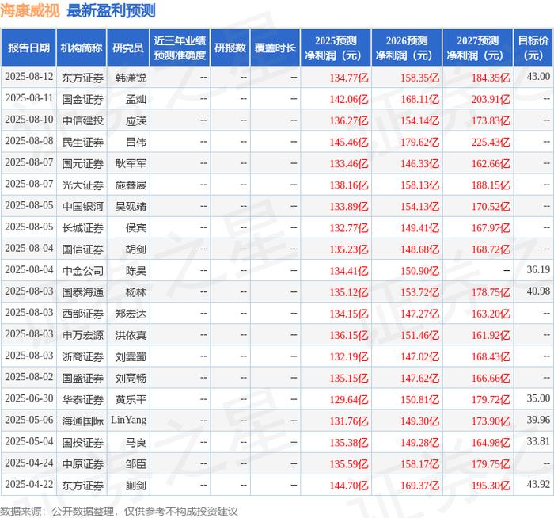The image size is (554, 518).
Task: Click researcher 胡剑
Action: pyautogui.click(x=136, y=249)
